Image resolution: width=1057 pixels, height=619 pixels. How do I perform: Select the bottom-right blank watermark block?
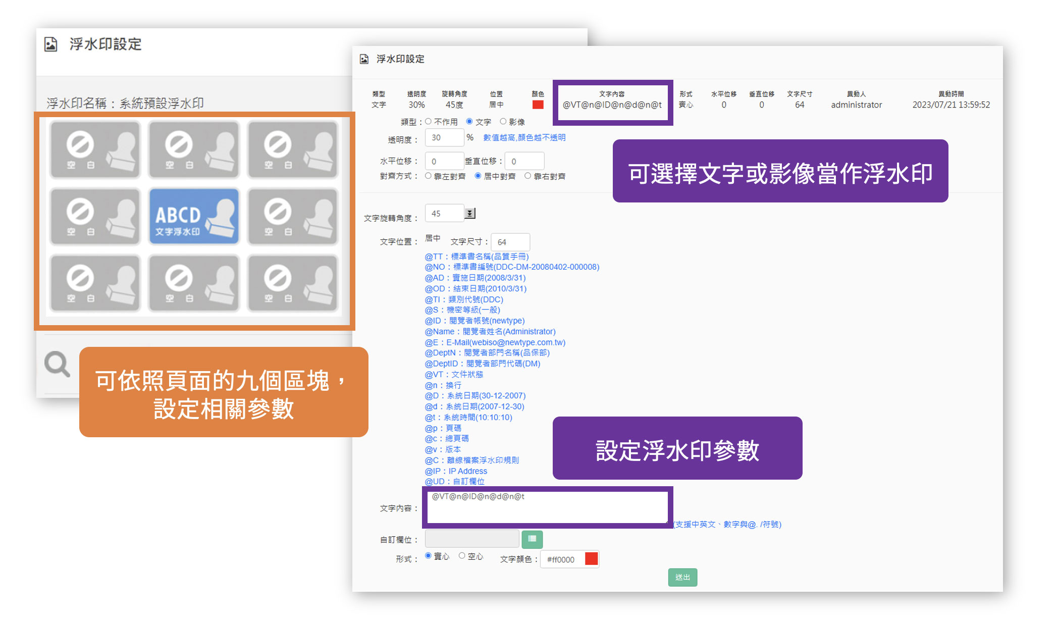coord(292,283)
